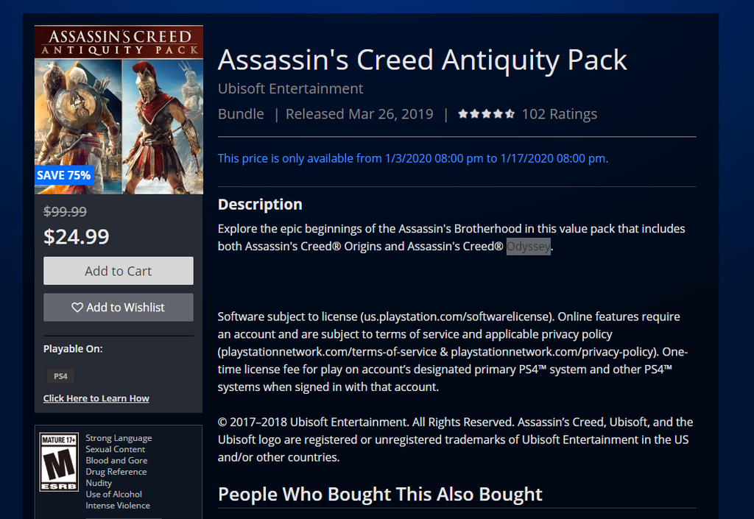Screen dimensions: 754x519
Task: Open the Click Here to Learn How link
Action: [x=96, y=398]
